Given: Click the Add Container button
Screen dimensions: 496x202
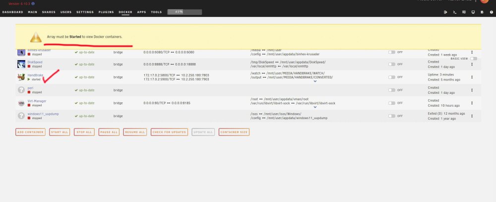Looking at the screenshot, I should pyautogui.click(x=30, y=132).
